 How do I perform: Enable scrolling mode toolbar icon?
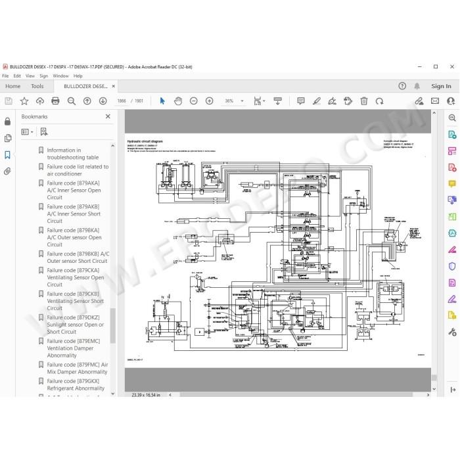coord(277,101)
